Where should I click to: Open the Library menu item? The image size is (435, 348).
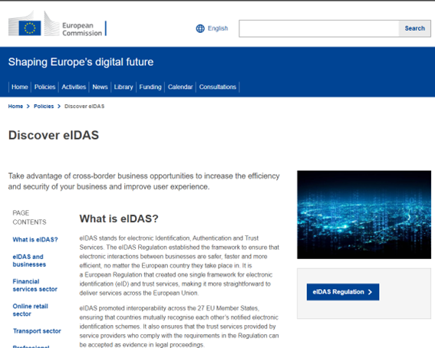(x=124, y=87)
